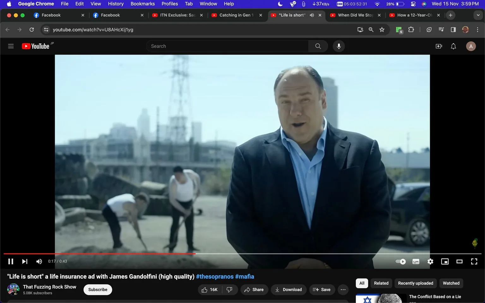This screenshot has width=485, height=303.
Task: Open the Create video icon in YouTube header
Action: (x=439, y=46)
